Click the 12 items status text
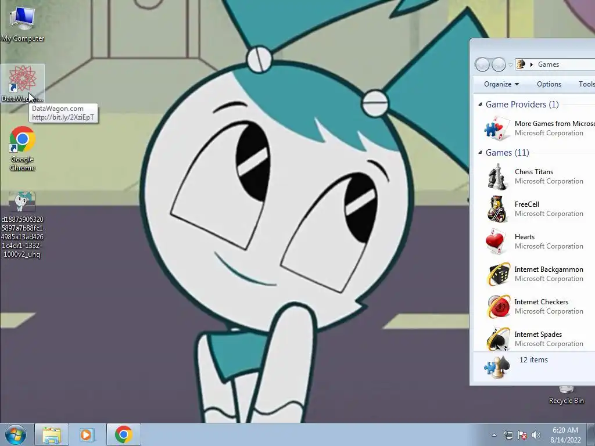 tap(533, 360)
